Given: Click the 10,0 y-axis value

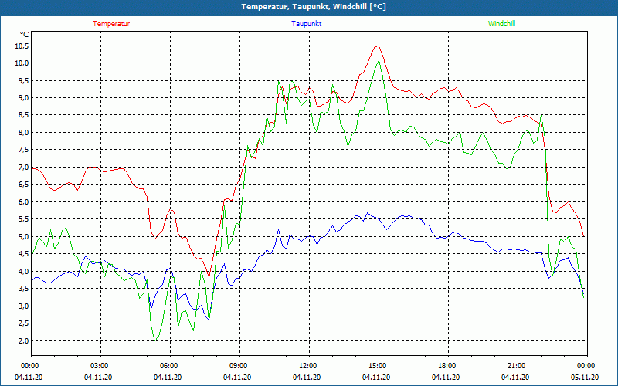Looking at the screenshot, I should point(22,63).
